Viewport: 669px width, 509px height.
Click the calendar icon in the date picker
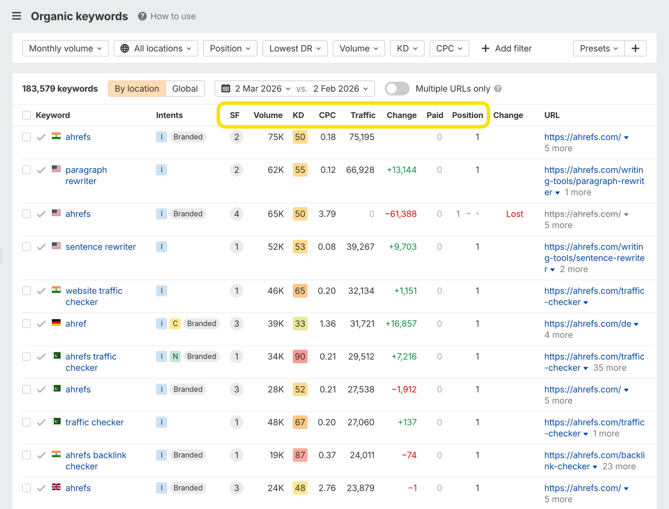tap(226, 89)
